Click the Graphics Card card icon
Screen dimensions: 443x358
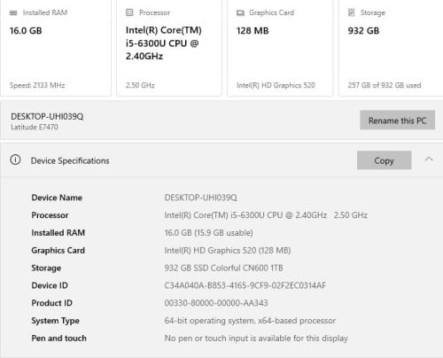[x=240, y=12]
